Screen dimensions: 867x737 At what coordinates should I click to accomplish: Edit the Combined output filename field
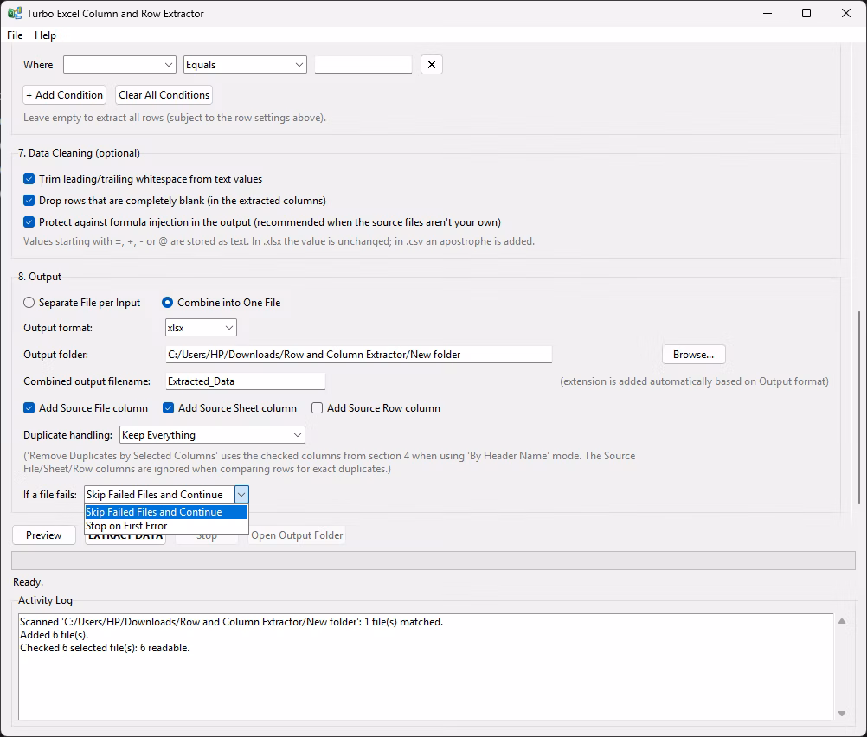tap(246, 381)
